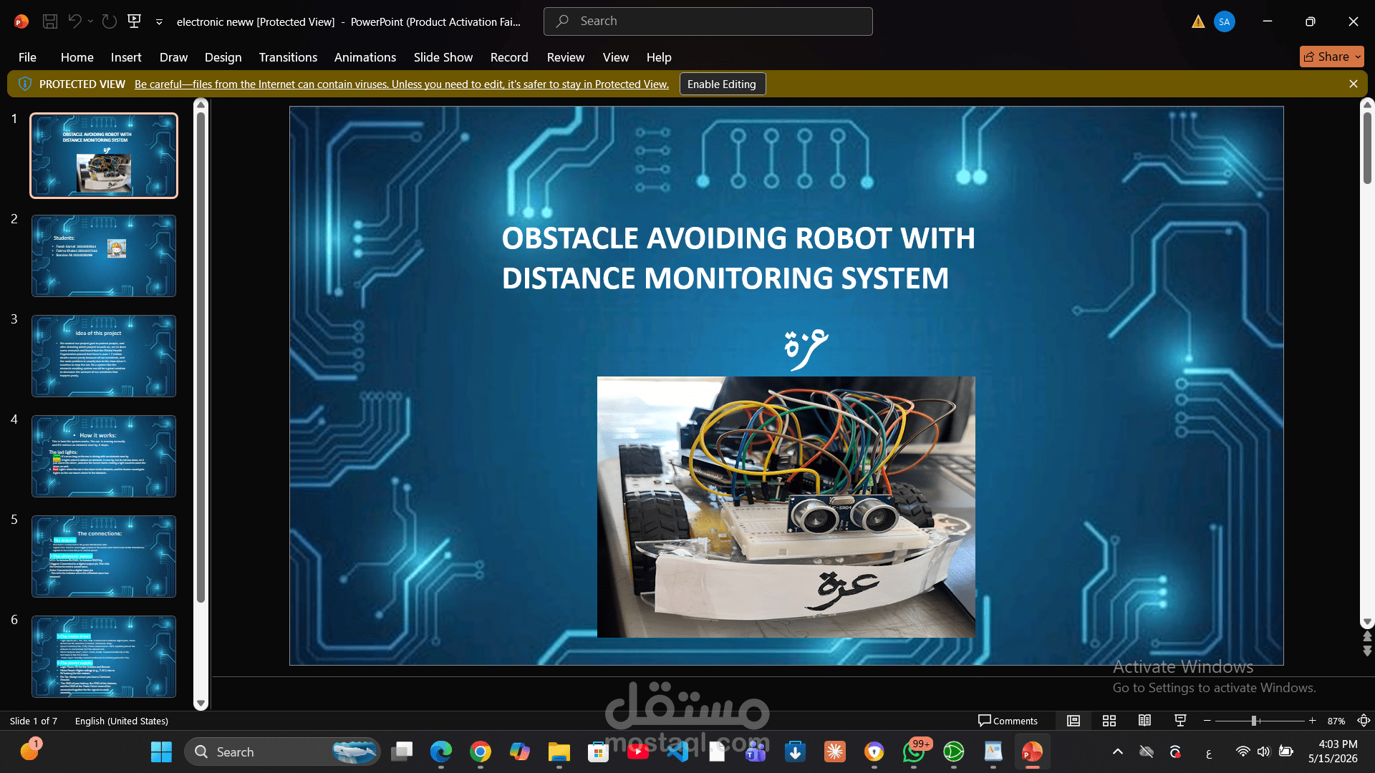The image size is (1375, 773).
Task: Open Microsoft Edge from the taskbar
Action: point(441,752)
